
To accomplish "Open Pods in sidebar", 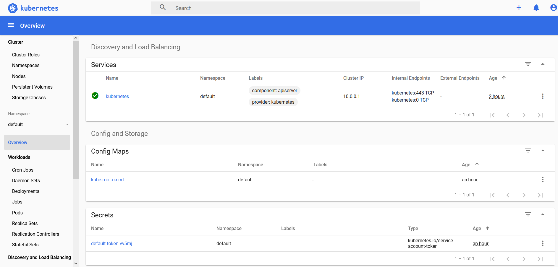I will tap(17, 213).
